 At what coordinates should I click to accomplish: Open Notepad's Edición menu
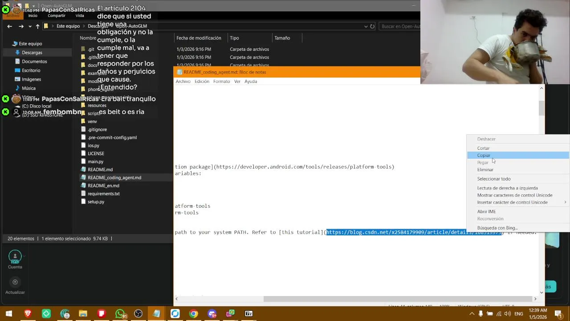click(202, 81)
